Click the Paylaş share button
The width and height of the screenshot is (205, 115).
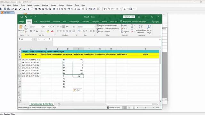click(x=156, y=22)
